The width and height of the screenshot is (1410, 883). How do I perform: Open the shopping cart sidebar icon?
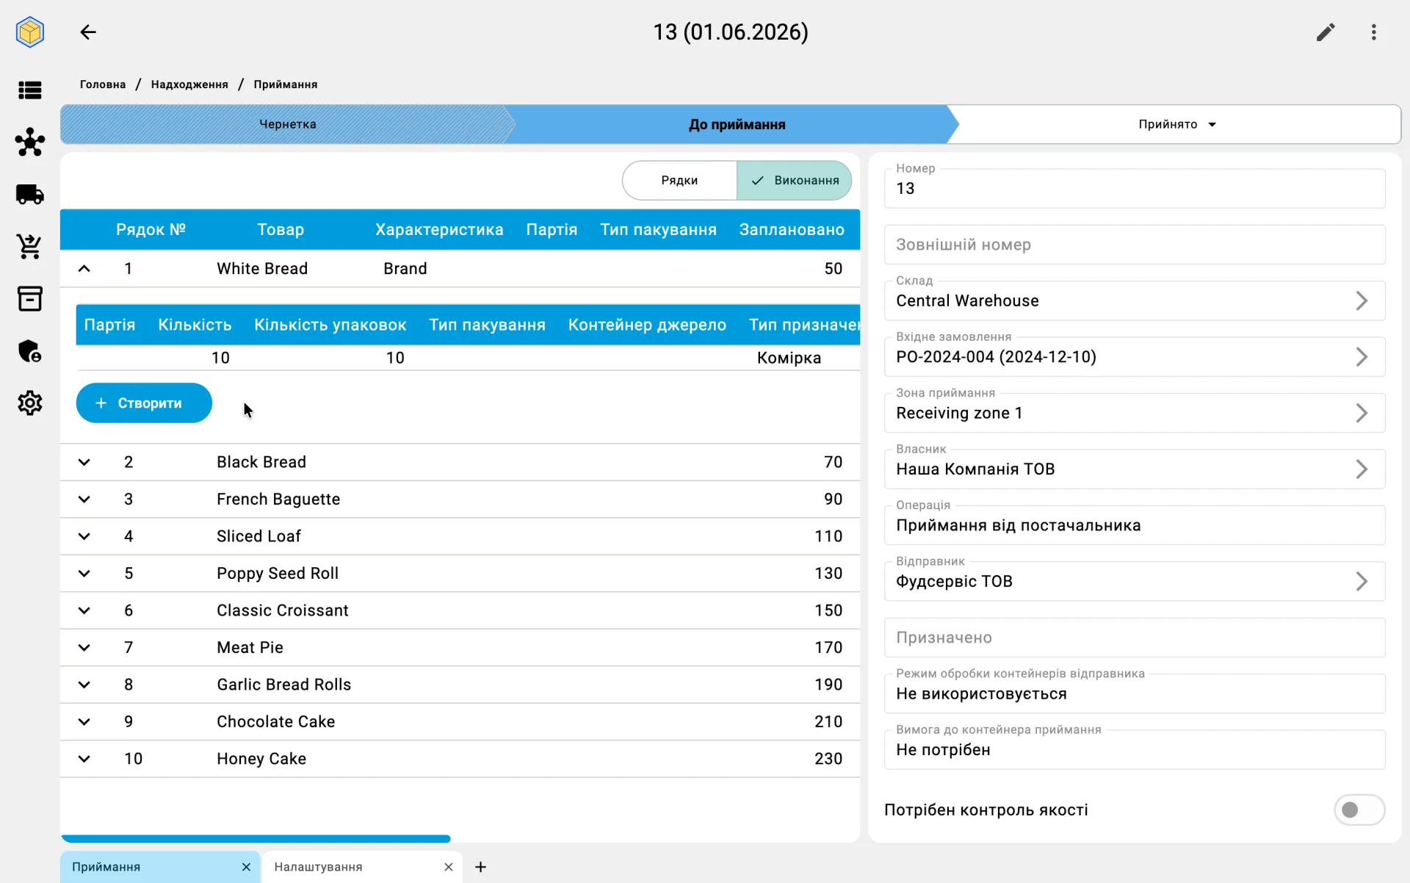coord(30,247)
